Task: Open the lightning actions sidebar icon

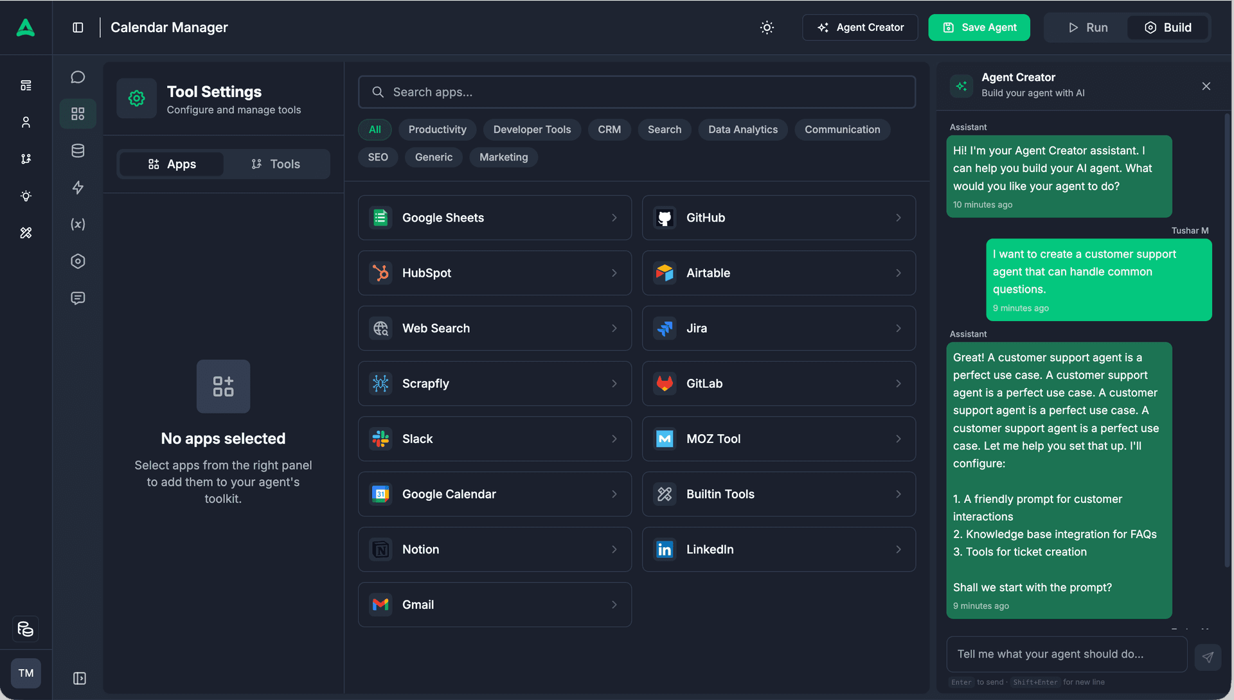Action: click(78, 188)
